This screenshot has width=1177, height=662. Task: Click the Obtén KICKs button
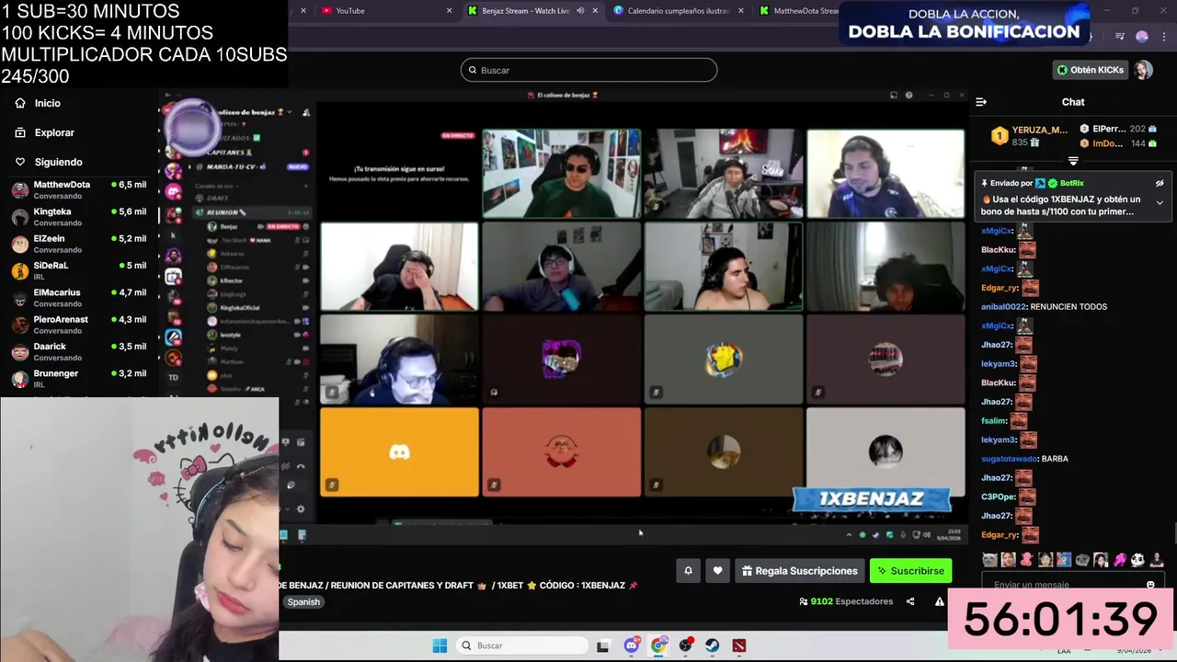pos(1091,70)
